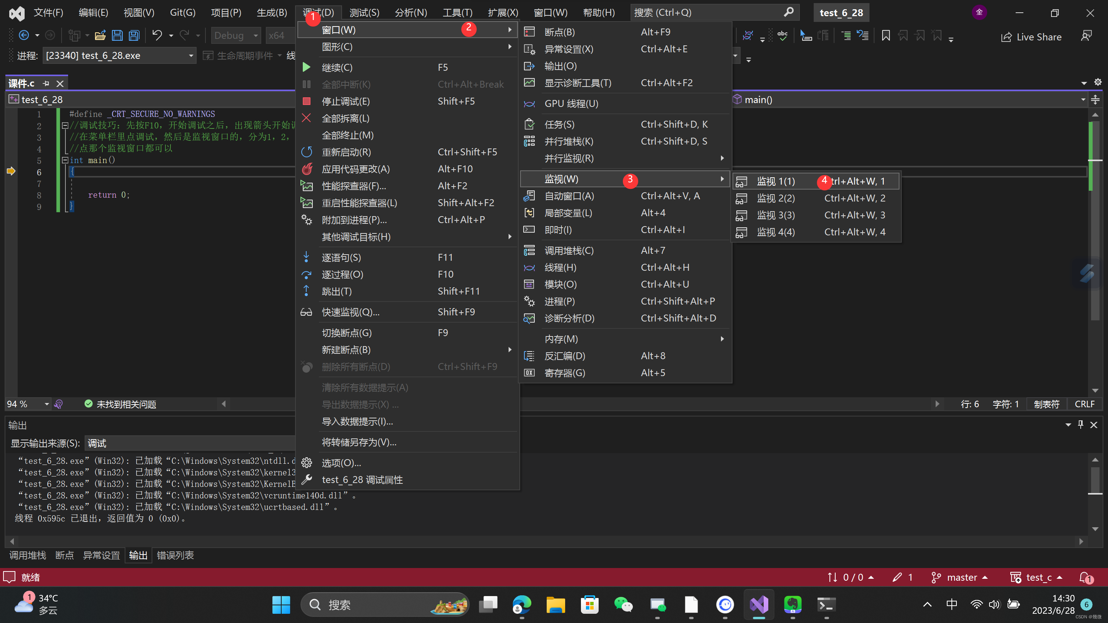Click the test_c repository status button
1108x623 pixels.
[x=1036, y=577]
